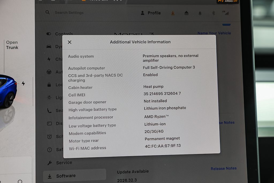
Task: Select the 'Heat pump' cabin heater value
Action: coord(153,87)
